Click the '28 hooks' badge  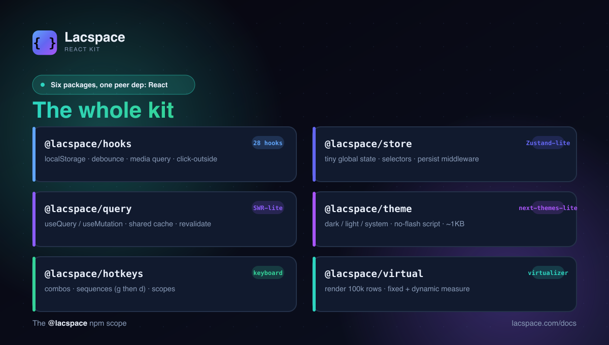click(268, 143)
